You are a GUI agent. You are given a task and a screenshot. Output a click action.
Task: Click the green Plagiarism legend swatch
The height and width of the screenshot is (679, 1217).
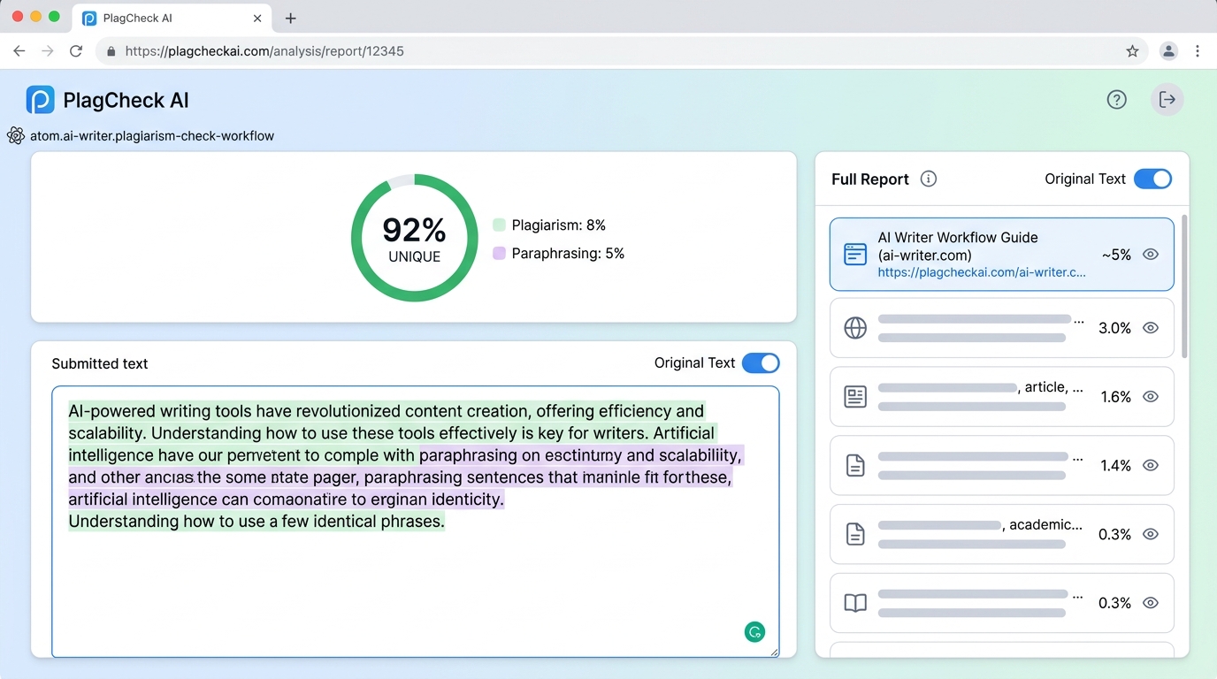click(x=499, y=225)
